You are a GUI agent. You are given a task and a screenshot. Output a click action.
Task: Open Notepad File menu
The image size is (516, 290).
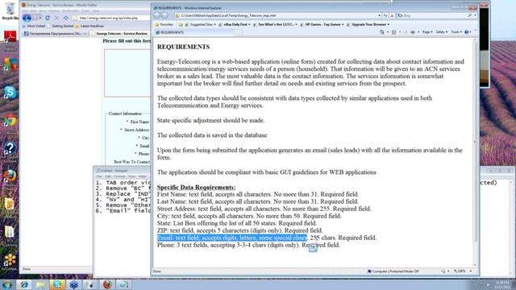(x=99, y=176)
